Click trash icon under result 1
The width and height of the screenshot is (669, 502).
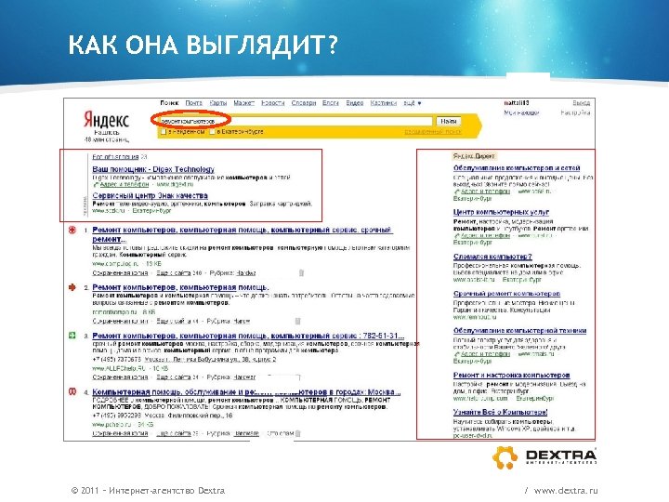tap(301, 272)
